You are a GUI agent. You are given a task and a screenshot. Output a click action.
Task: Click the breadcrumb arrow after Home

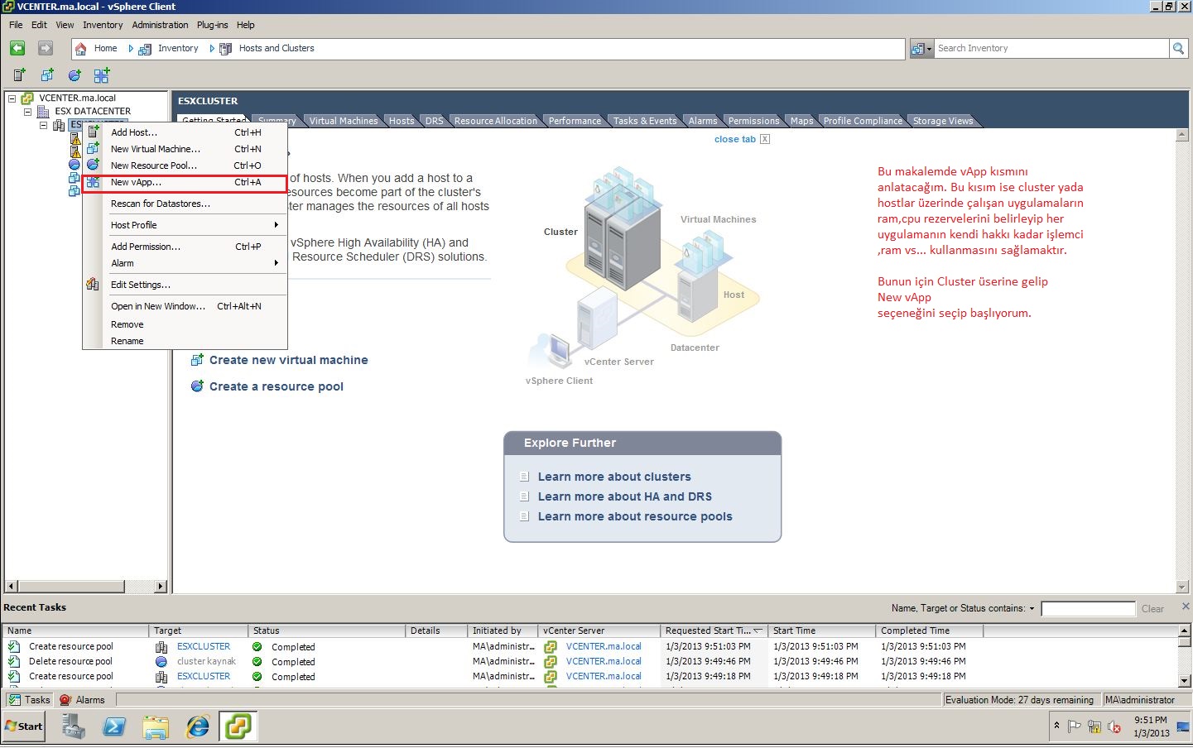click(x=131, y=49)
